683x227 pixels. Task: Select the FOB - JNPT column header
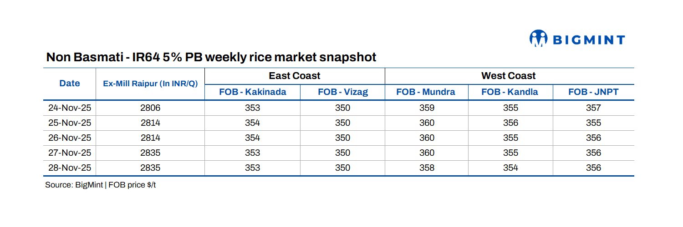pyautogui.click(x=594, y=92)
